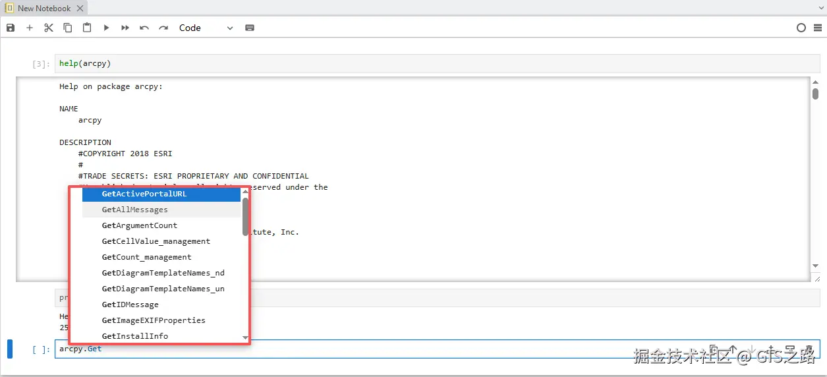
Task: Open the hamburger menu at the toolbar right
Action: 818,28
